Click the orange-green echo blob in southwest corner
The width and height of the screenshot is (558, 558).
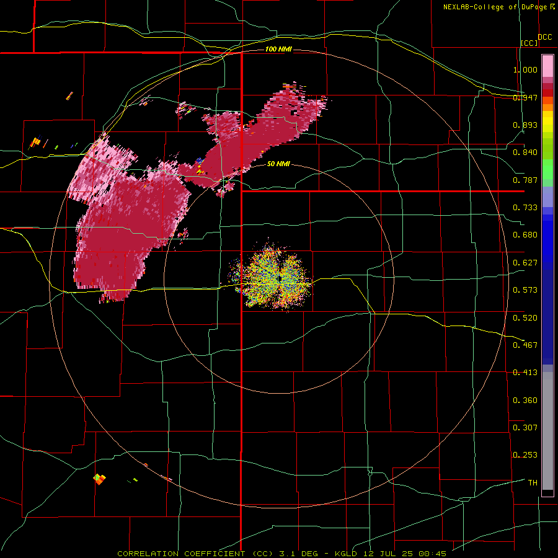pos(100,479)
